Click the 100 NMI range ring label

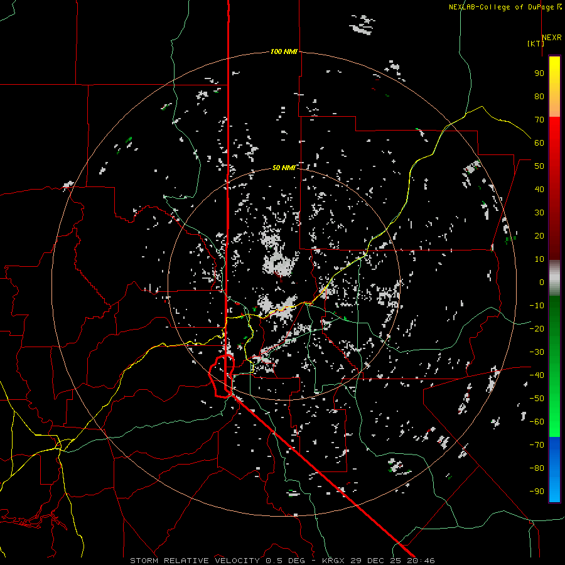click(x=284, y=51)
